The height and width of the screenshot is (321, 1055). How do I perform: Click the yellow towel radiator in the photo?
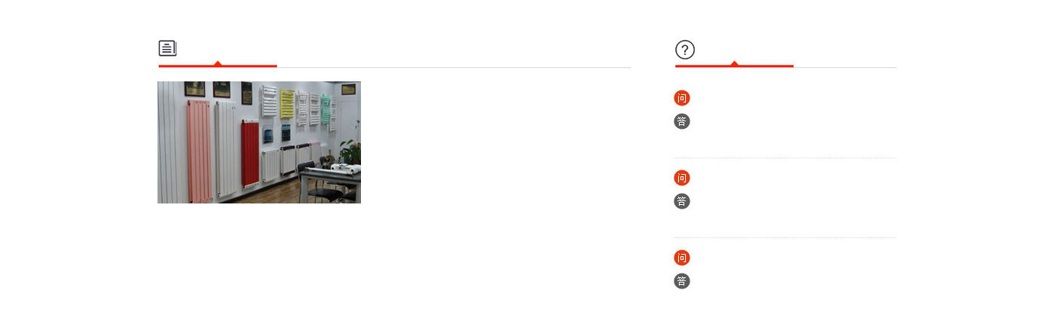(x=287, y=104)
